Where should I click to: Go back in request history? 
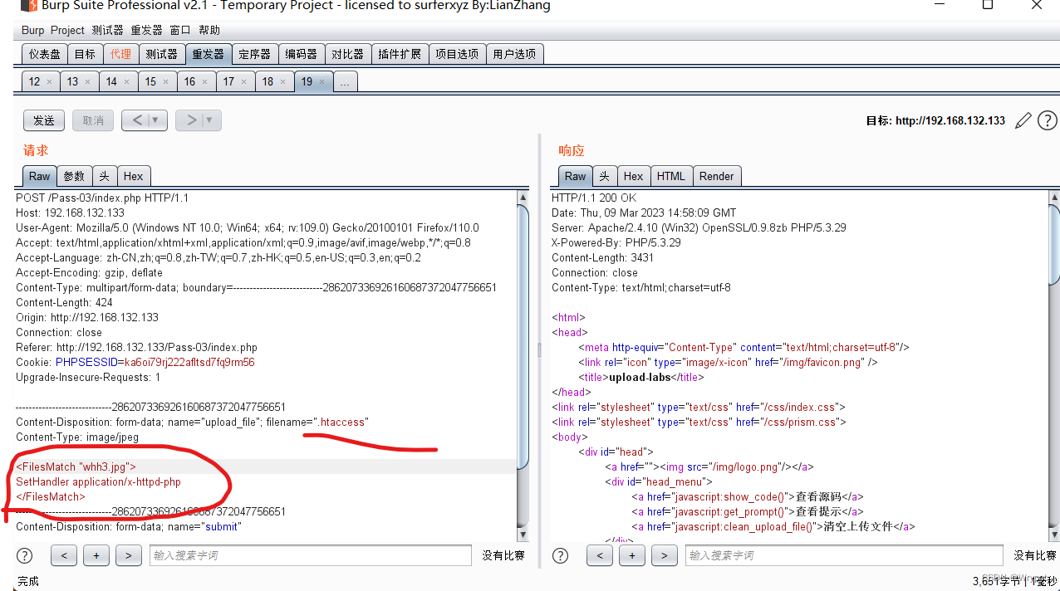point(137,120)
